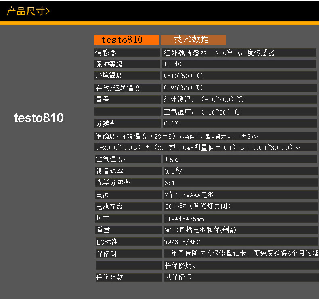
Task: Click the 0.1℃ resolution value
Action: pyautogui.click(x=172, y=123)
